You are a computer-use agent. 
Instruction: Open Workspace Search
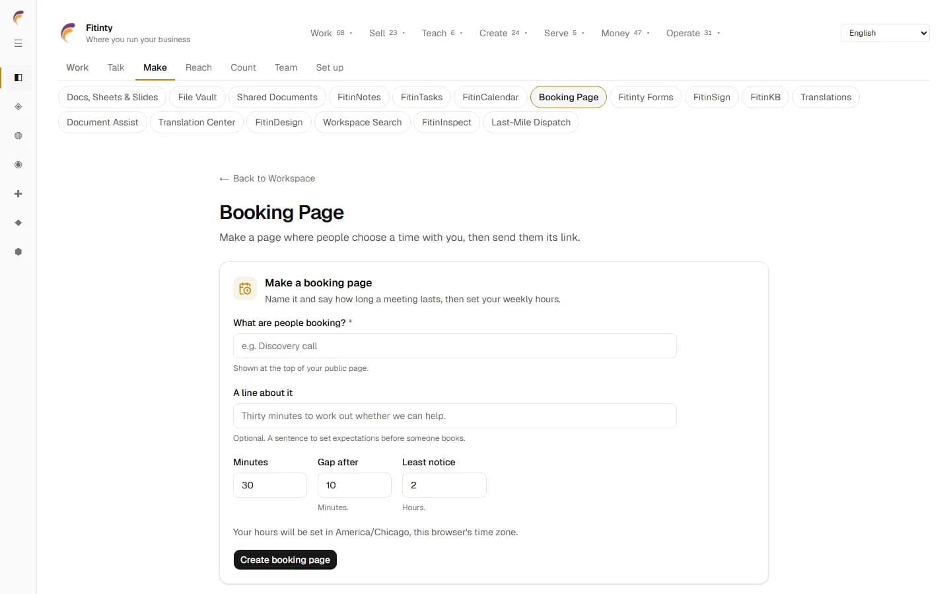tap(363, 122)
